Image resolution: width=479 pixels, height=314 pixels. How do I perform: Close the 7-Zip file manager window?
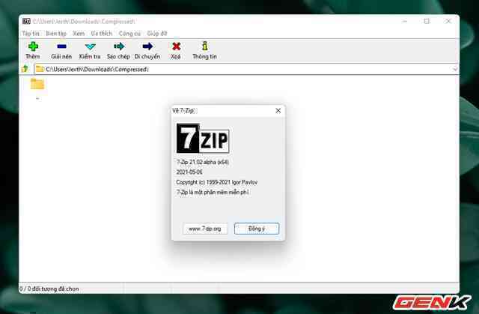coord(448,21)
